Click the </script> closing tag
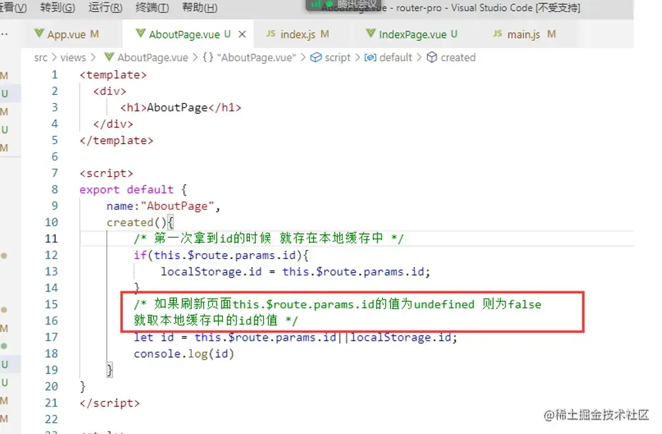 110,402
